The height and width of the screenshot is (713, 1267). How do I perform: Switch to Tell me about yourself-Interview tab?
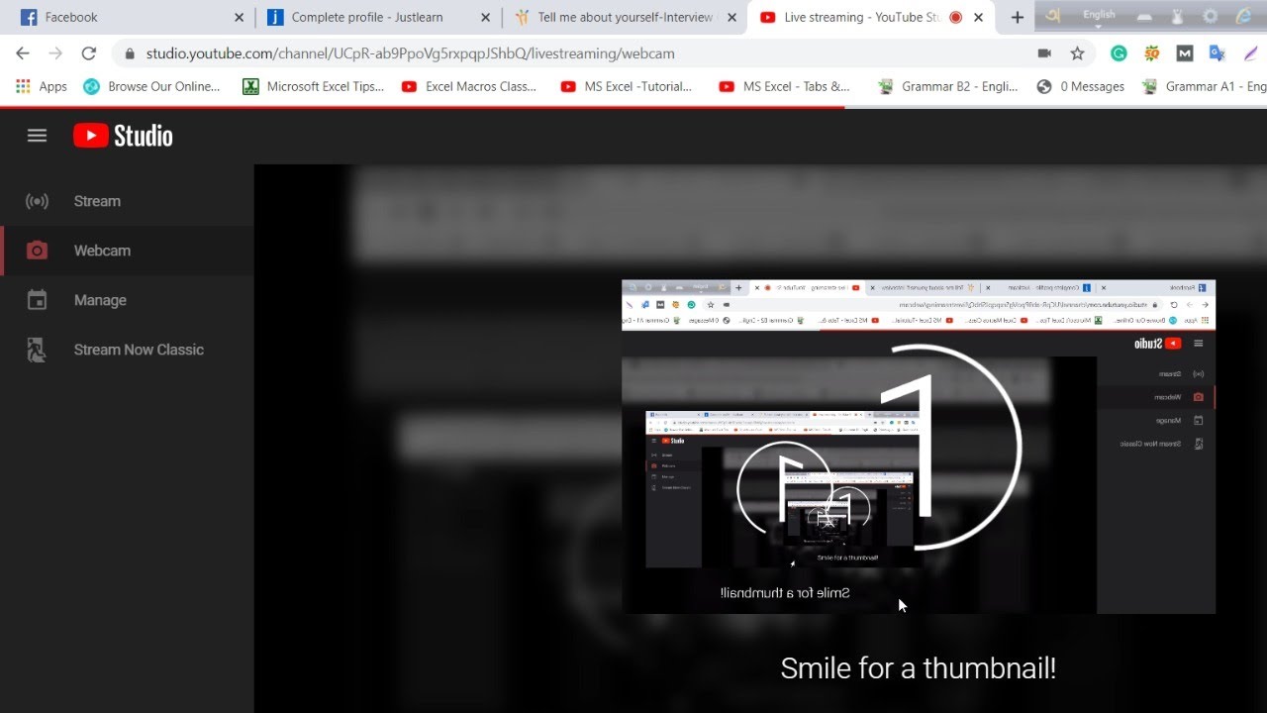[623, 18]
